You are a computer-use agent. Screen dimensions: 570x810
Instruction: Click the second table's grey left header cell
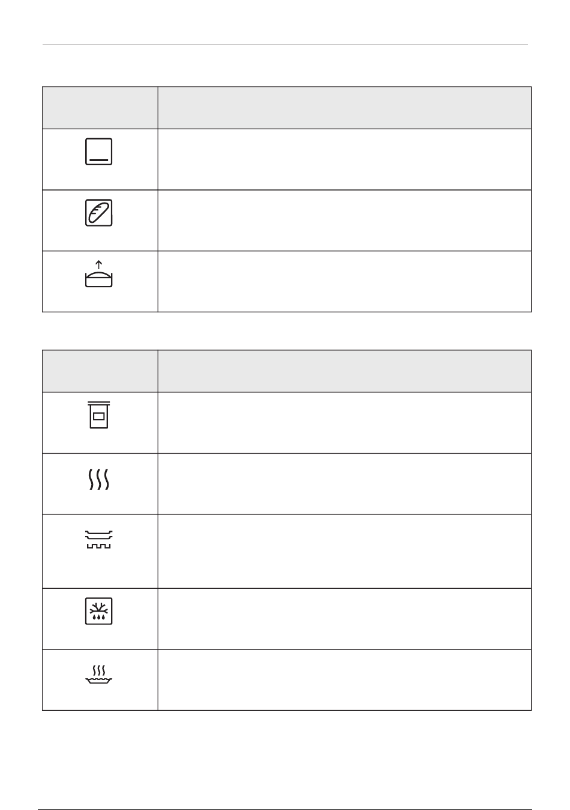tap(100, 371)
